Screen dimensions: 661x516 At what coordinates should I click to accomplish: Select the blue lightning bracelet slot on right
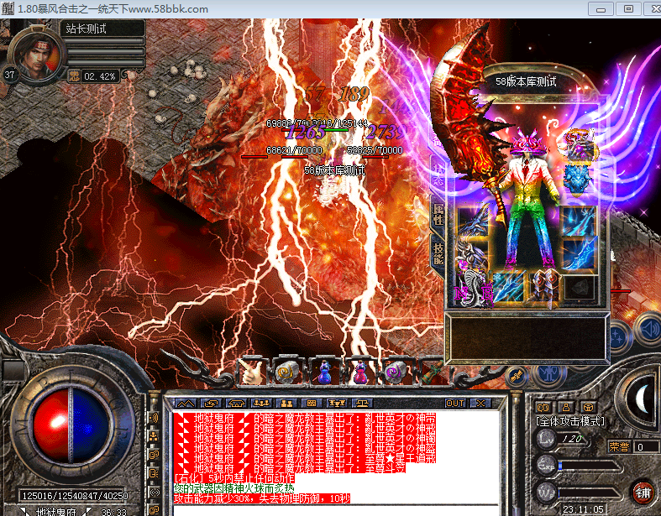tap(580, 221)
